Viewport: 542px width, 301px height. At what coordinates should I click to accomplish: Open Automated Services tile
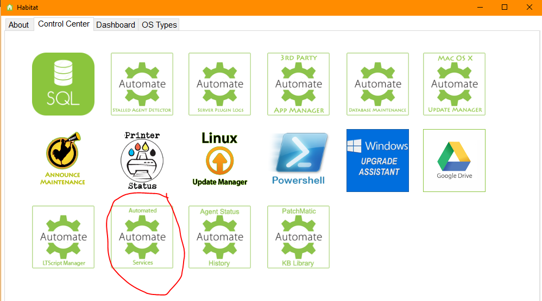click(x=142, y=237)
